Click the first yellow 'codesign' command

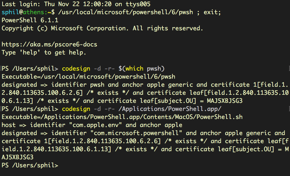pyautogui.click(x=76, y=69)
